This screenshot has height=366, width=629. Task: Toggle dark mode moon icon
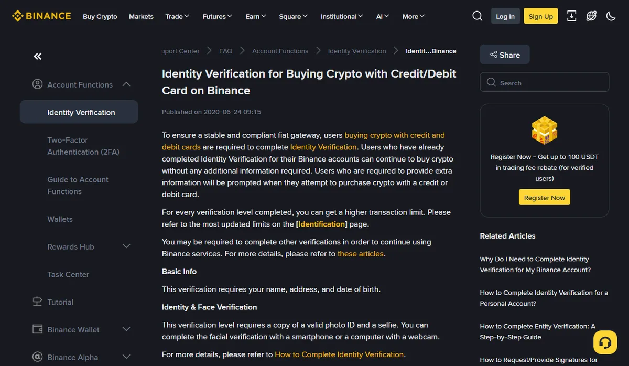pos(611,16)
